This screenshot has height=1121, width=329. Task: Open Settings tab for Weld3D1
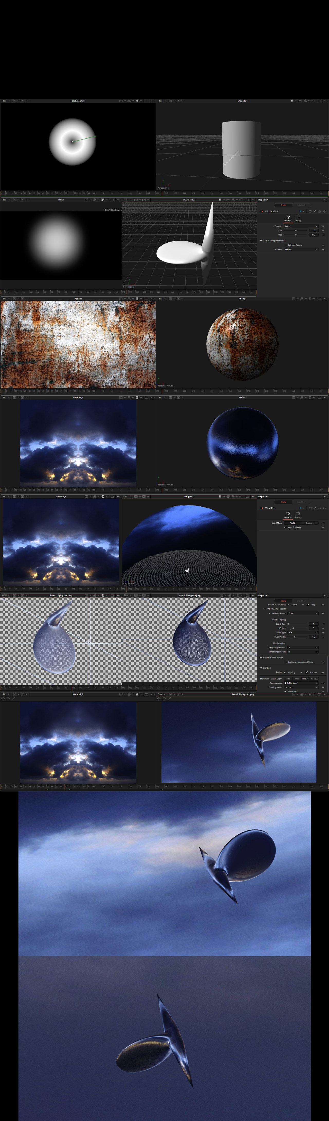coord(298,515)
